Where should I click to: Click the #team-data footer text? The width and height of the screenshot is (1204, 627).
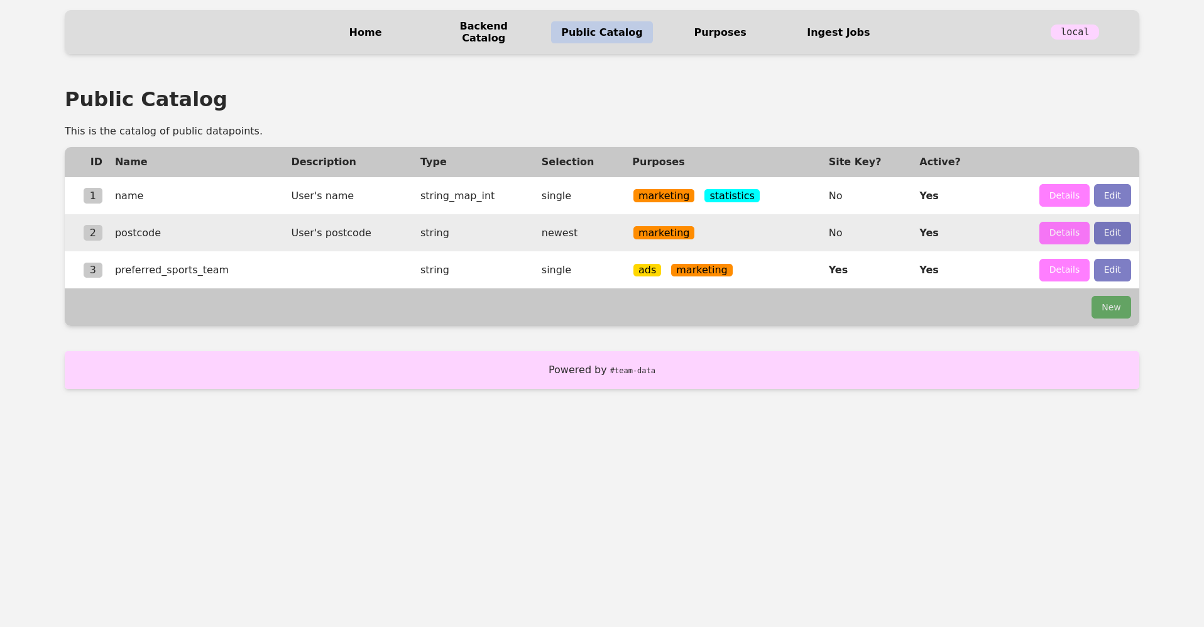point(632,371)
